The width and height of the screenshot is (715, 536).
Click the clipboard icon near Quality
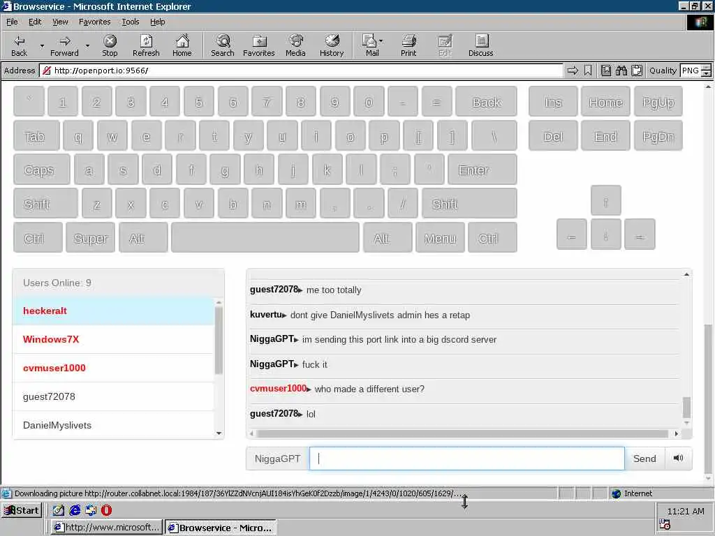point(637,70)
